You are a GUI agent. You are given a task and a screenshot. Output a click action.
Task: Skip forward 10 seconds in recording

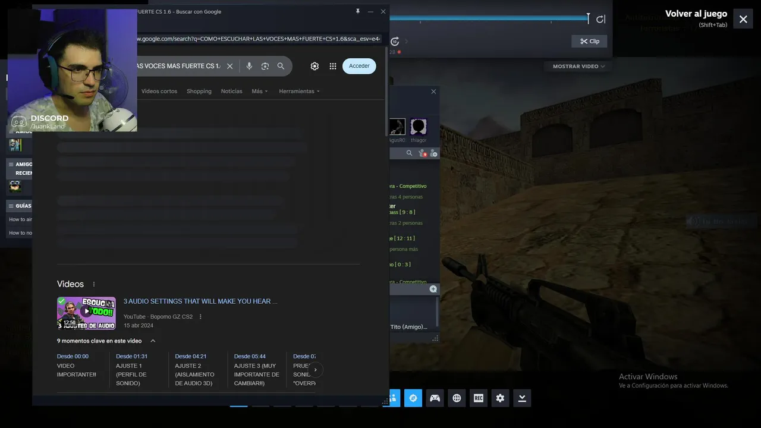[x=395, y=41]
